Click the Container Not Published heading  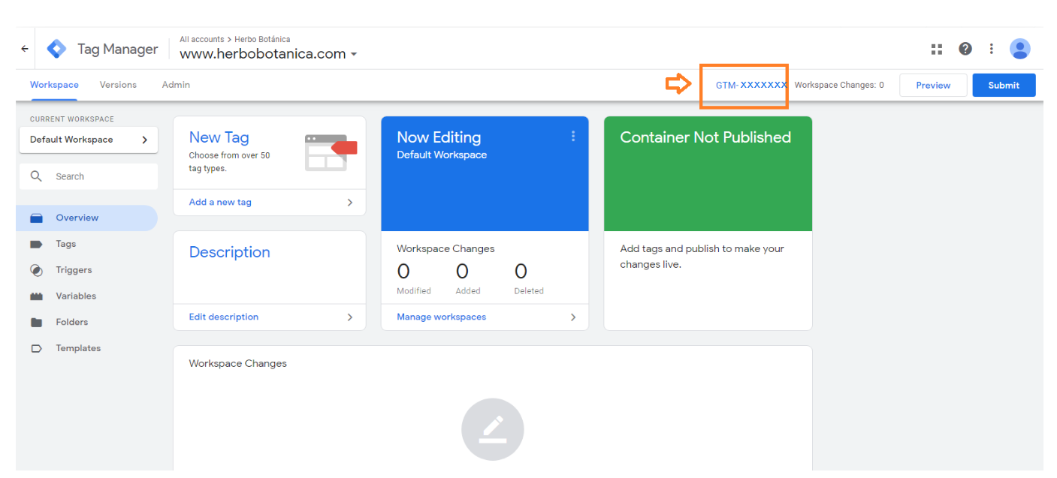705,137
